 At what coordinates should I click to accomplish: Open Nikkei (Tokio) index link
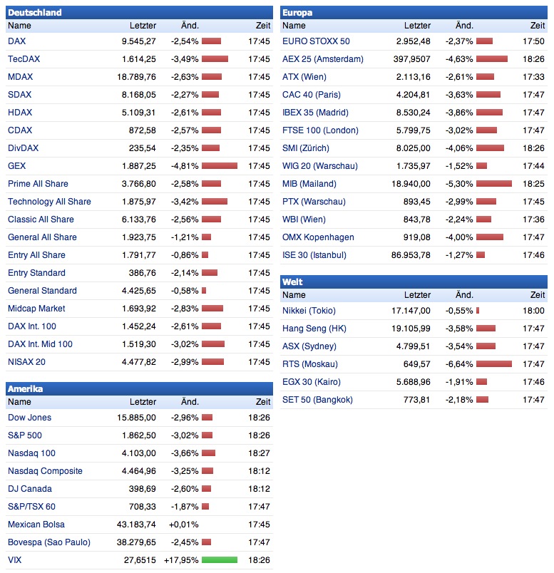309,311
